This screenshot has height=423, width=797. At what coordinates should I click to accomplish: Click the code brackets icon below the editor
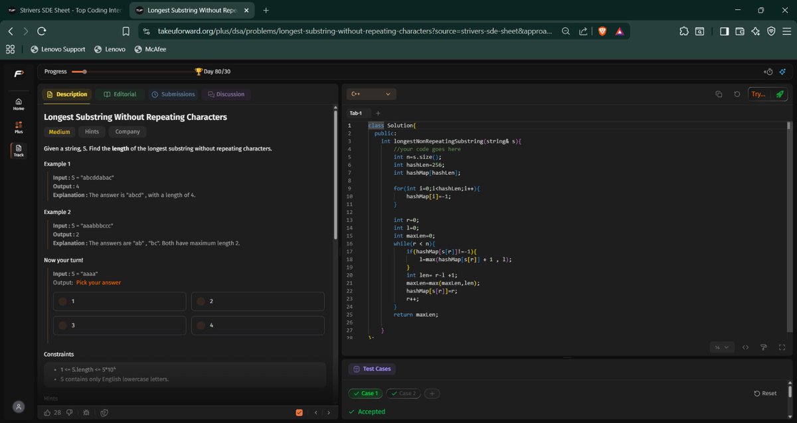point(745,347)
